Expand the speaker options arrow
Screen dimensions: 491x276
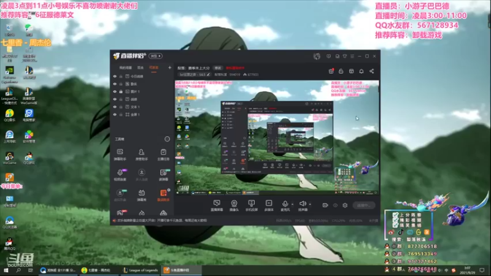(310, 204)
